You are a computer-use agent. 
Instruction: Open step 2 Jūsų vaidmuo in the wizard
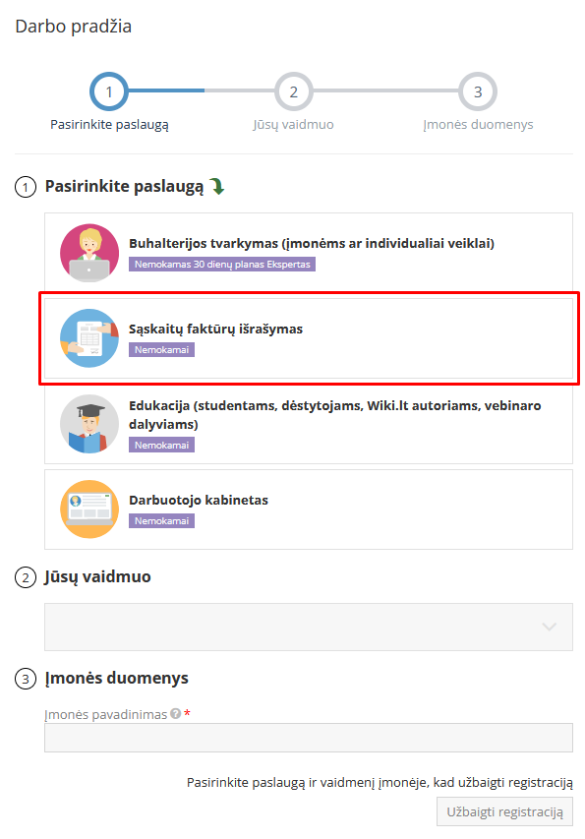293,90
